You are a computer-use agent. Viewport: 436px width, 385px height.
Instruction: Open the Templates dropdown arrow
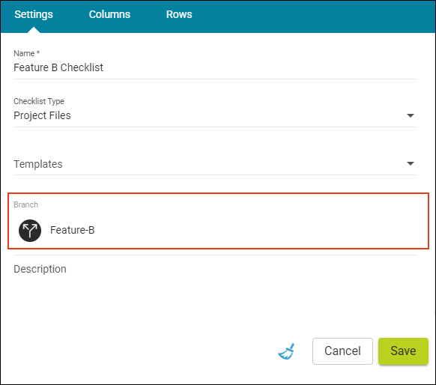point(411,163)
